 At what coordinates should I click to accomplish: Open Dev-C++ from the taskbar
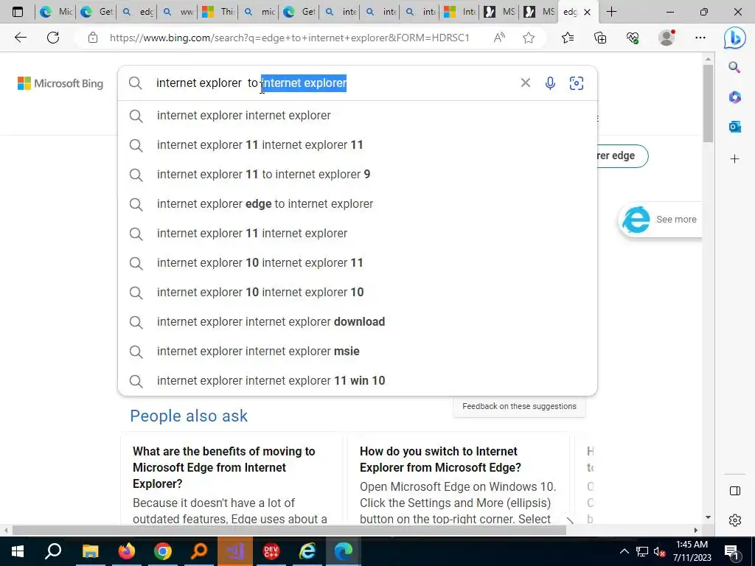[271, 551]
